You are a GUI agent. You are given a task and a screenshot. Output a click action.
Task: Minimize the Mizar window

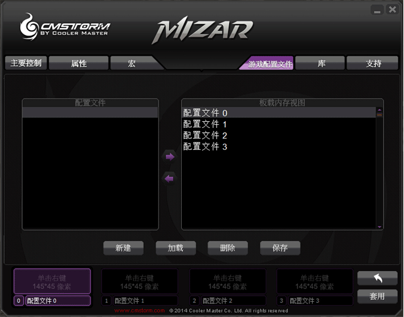[377, 10]
